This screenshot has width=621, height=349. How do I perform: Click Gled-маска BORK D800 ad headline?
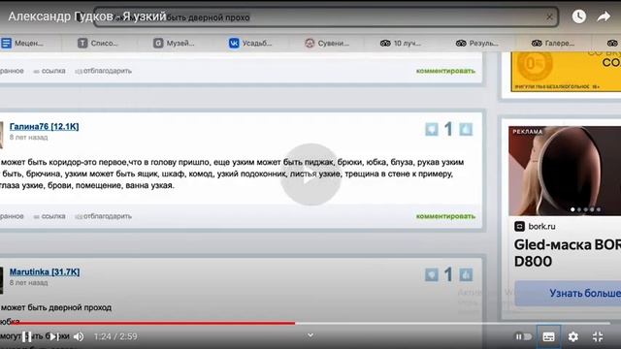[567, 253]
